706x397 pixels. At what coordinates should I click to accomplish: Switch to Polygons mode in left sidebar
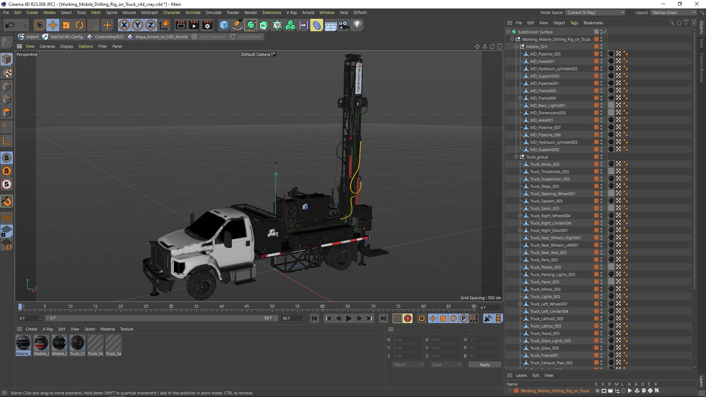[7, 112]
